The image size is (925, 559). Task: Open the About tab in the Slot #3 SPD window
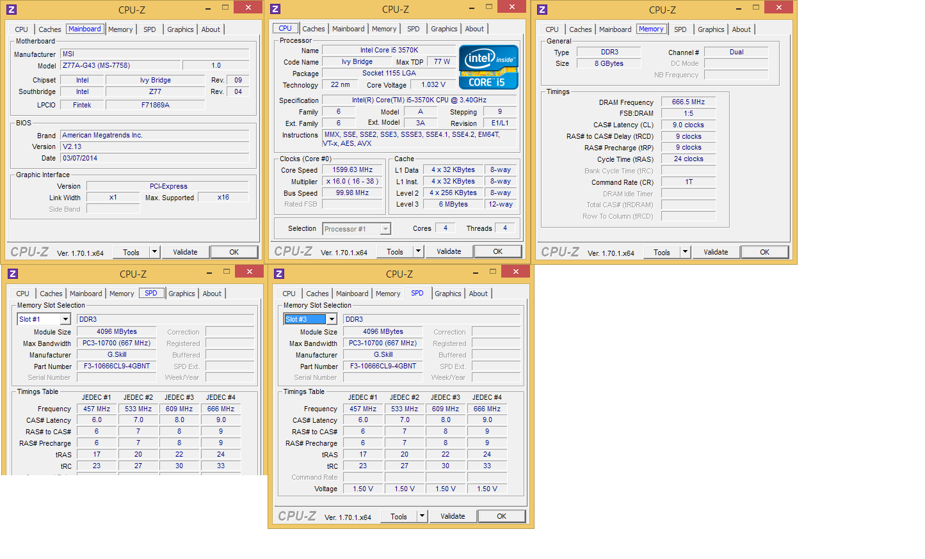tap(478, 294)
